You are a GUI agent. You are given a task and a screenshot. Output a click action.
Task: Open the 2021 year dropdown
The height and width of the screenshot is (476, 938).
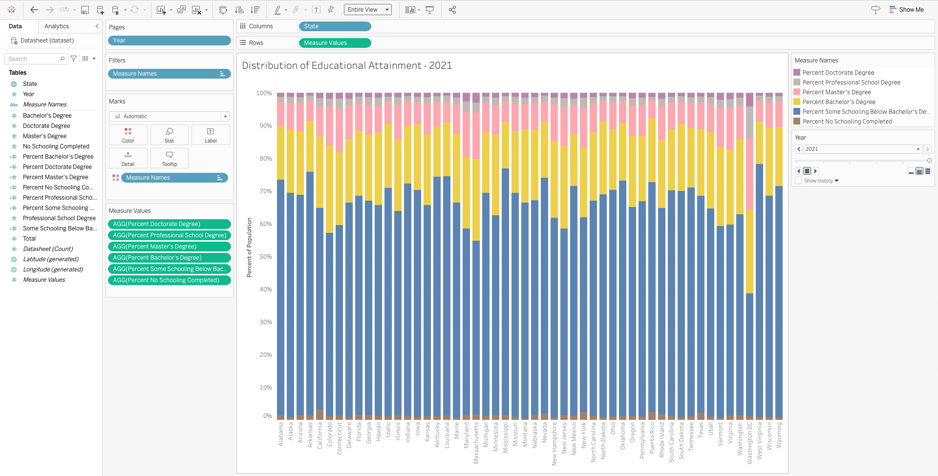917,149
